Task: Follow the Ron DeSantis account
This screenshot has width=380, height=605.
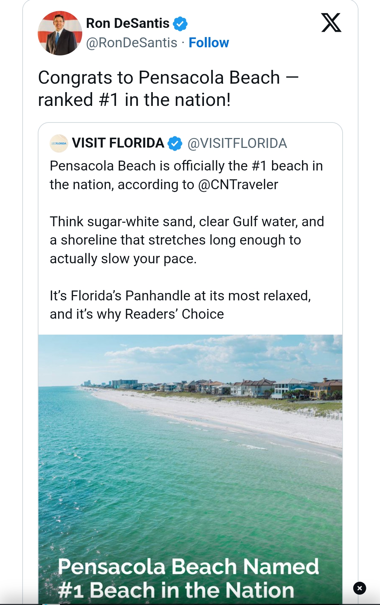Action: [209, 43]
